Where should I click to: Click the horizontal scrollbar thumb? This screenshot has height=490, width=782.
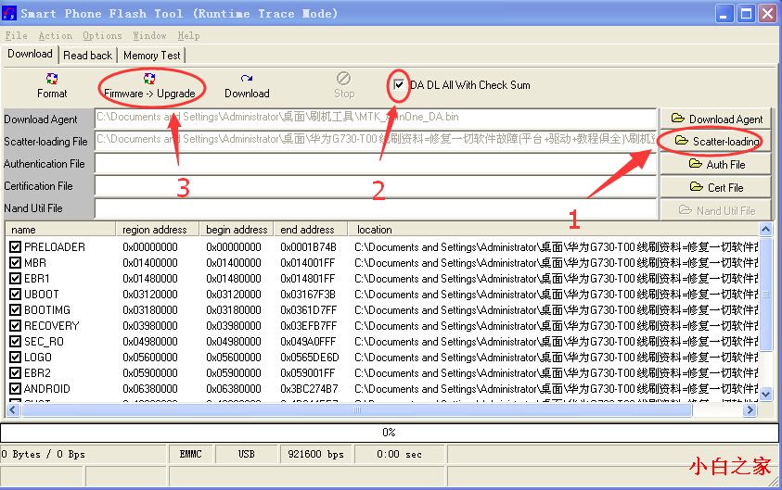pyautogui.click(x=356, y=410)
